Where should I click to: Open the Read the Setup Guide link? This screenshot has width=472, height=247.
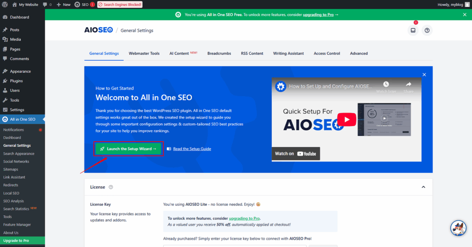192,149
